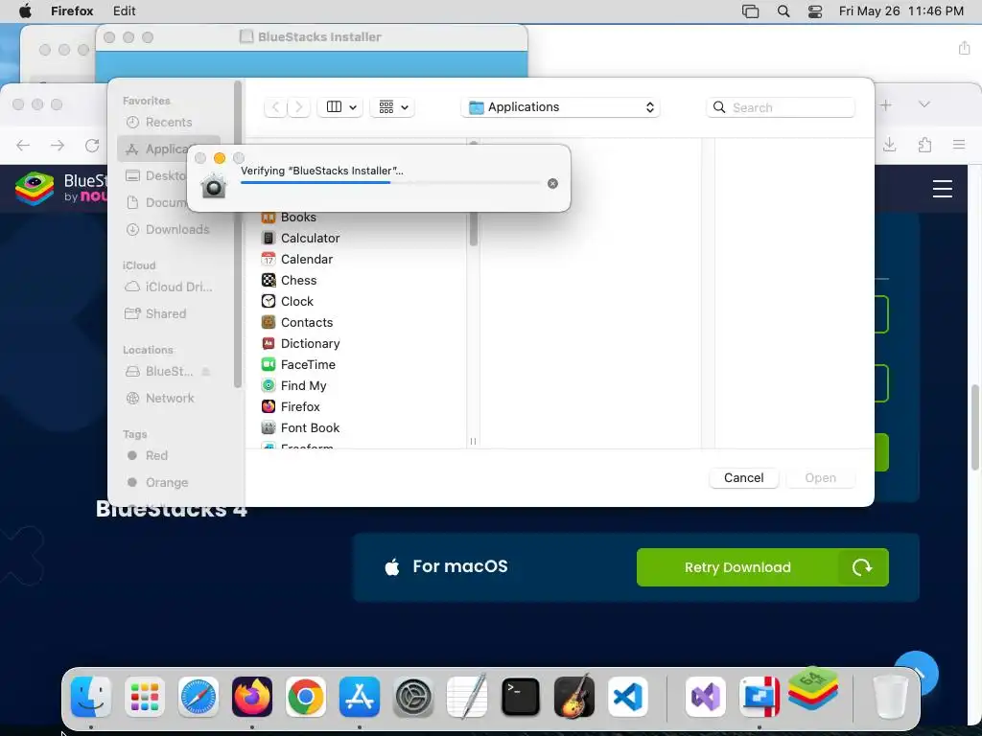Go back in the Firefox window

coord(23,146)
